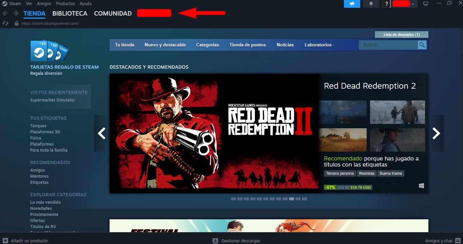This screenshot has width=463, height=244.
Task: Open Mentores under Recomendados
Action: (x=39, y=176)
